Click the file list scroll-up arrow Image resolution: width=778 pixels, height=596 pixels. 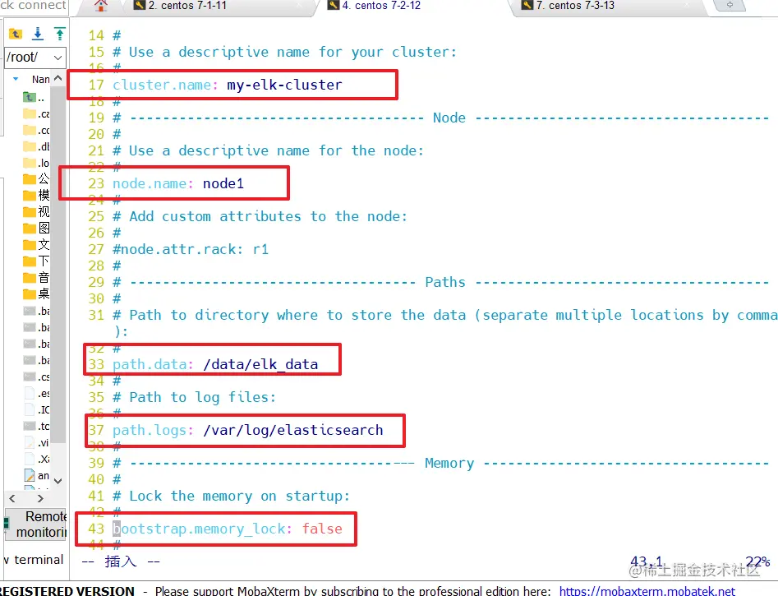58,78
